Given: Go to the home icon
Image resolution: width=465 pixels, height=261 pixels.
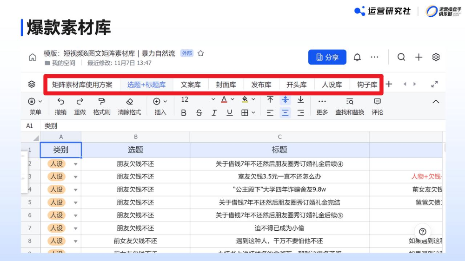Looking at the screenshot, I should tap(33, 57).
